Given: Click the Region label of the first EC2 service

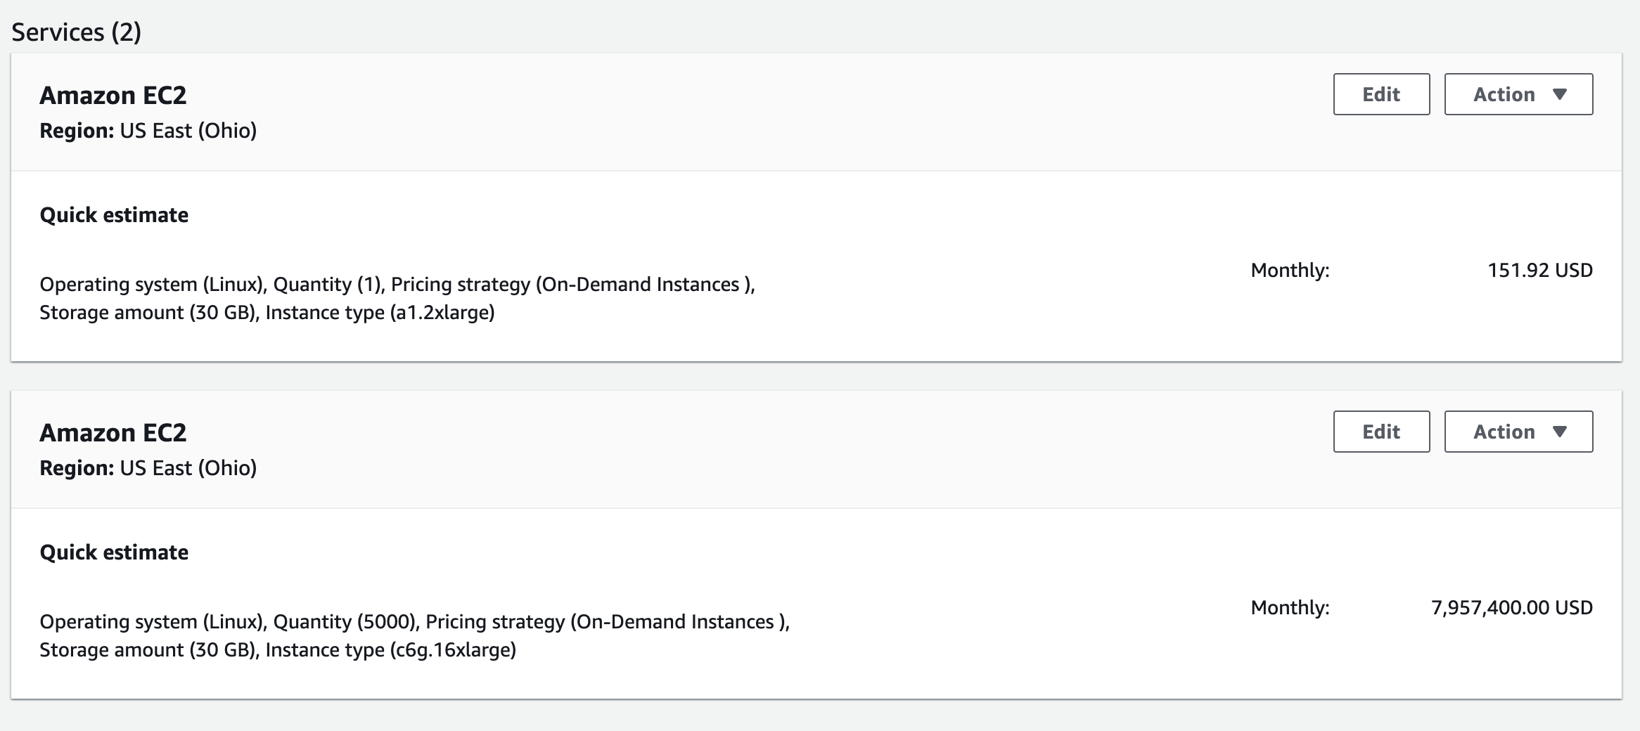Looking at the screenshot, I should (x=77, y=131).
